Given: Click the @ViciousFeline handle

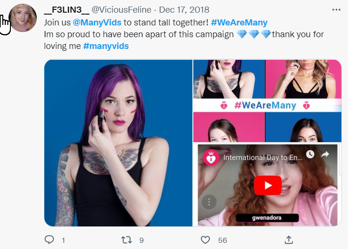Looking at the screenshot, I should click(x=124, y=10).
